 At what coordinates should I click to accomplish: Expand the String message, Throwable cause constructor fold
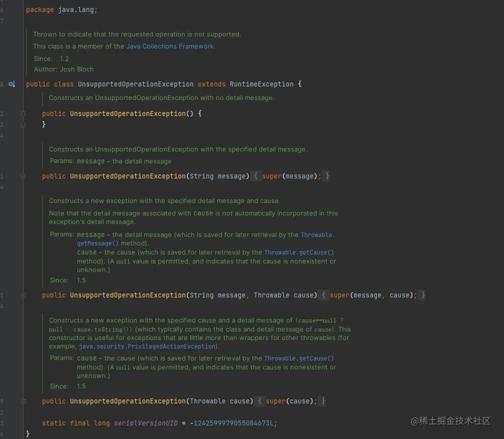coord(23,295)
